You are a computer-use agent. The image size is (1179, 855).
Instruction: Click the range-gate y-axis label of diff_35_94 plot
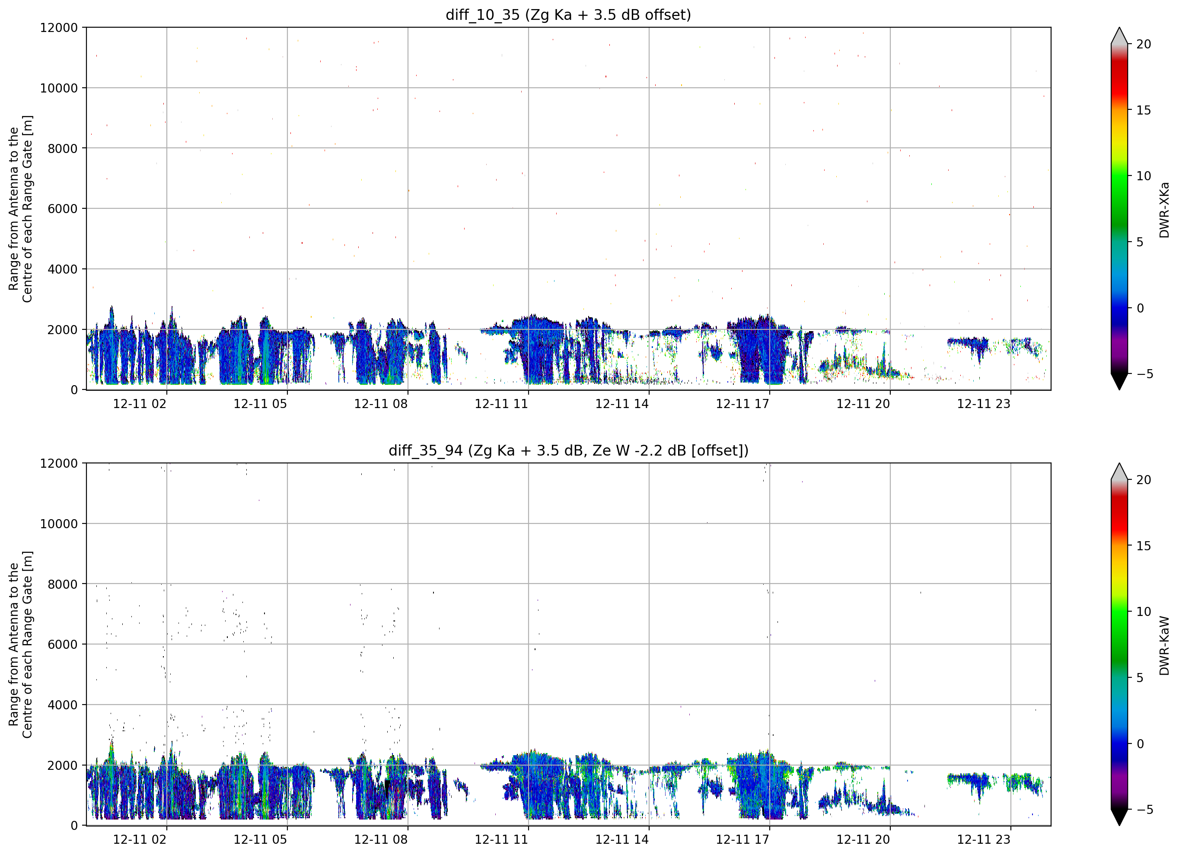click(20, 644)
